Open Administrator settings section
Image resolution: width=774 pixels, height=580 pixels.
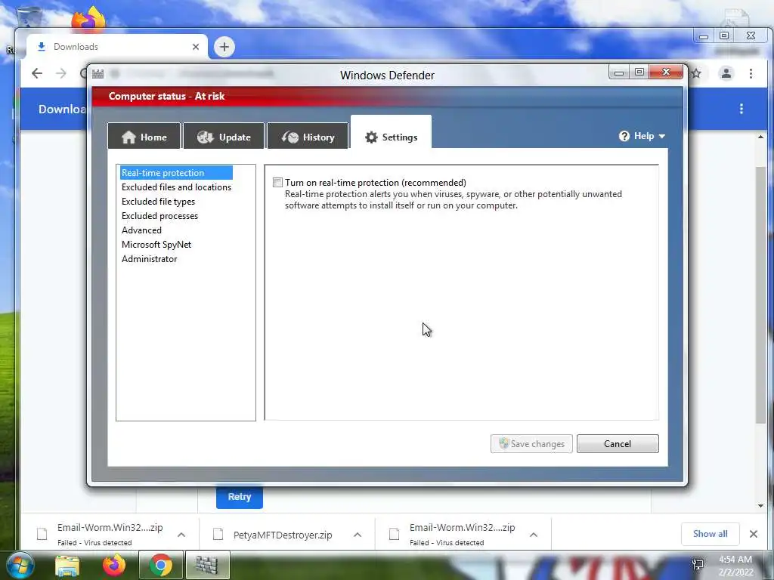point(149,258)
